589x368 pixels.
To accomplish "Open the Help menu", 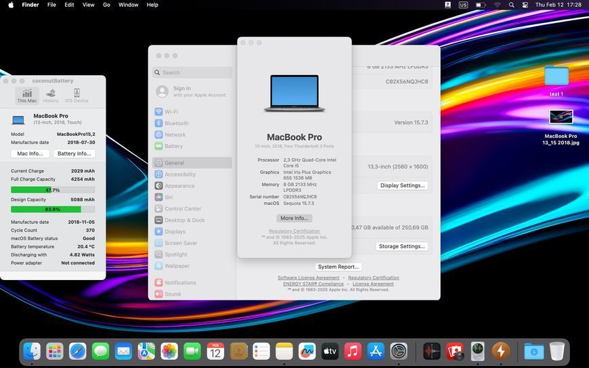I will pos(152,5).
